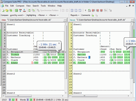The image size is (136, 101).
Task: Click the green sync scrolling icon
Action: tap(89, 11)
